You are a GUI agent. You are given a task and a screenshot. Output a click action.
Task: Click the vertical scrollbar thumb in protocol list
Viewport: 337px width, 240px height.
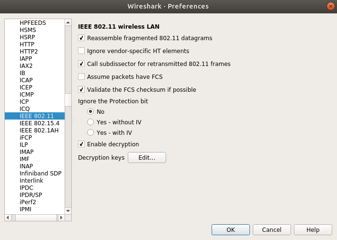coord(68,100)
